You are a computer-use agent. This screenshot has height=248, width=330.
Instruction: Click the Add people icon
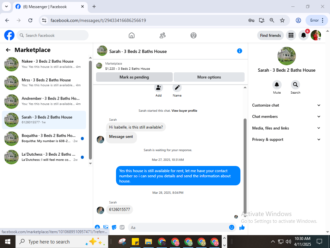159,88
